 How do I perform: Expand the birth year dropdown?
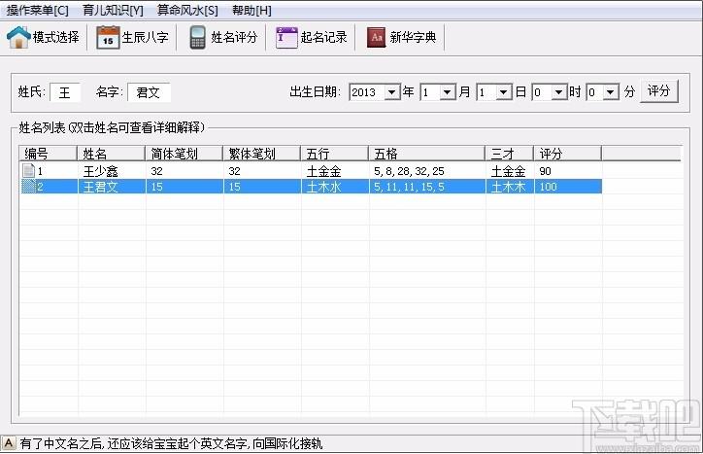[x=392, y=92]
